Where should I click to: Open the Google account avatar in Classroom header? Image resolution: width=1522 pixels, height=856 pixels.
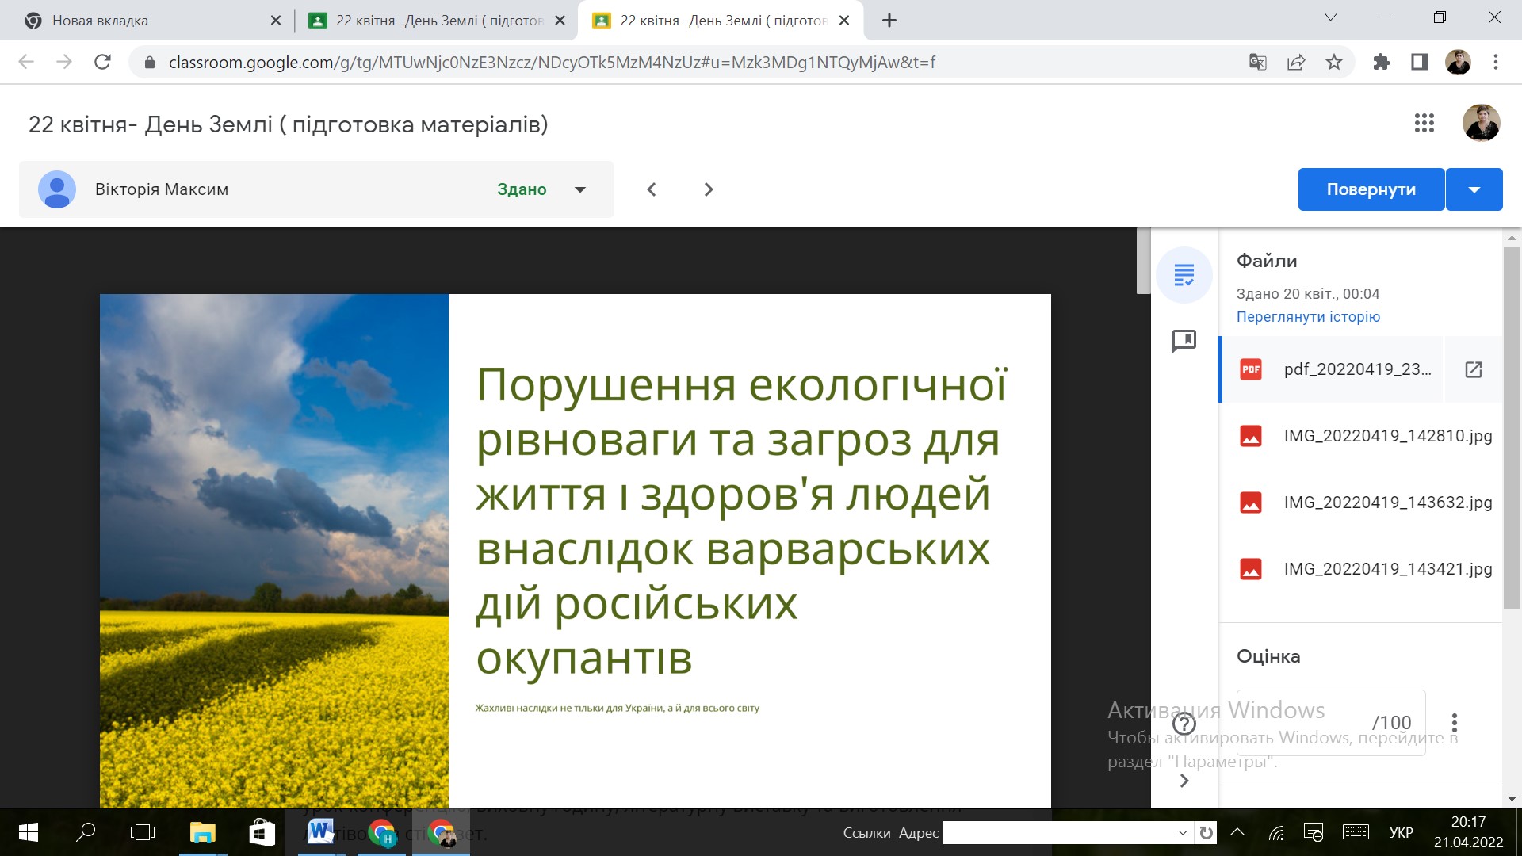(1481, 124)
